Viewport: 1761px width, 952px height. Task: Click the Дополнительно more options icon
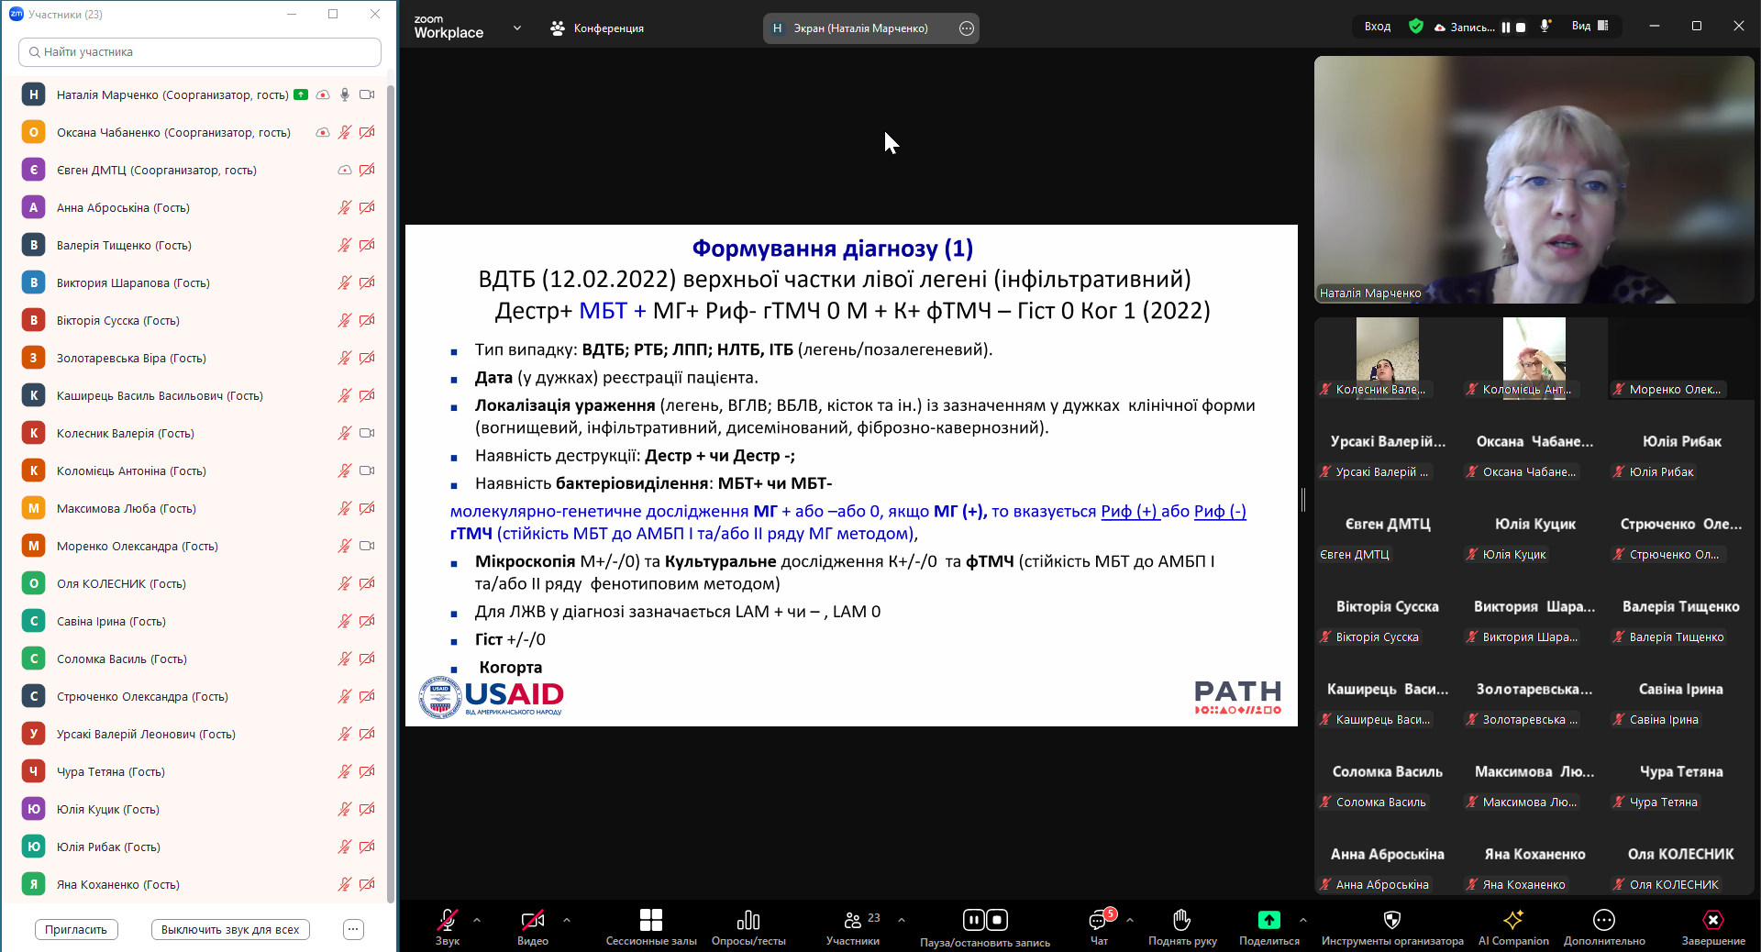[1603, 920]
